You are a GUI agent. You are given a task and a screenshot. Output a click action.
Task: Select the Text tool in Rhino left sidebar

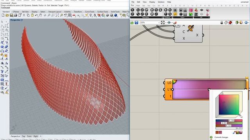2,72
